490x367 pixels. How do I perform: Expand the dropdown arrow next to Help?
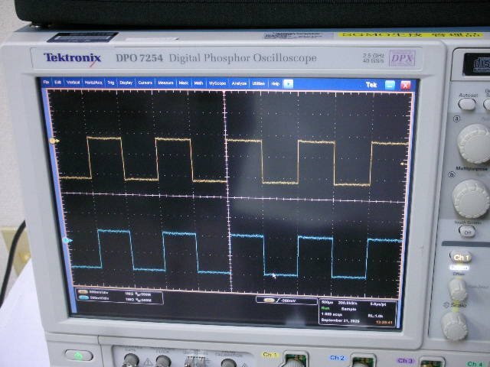click(288, 84)
